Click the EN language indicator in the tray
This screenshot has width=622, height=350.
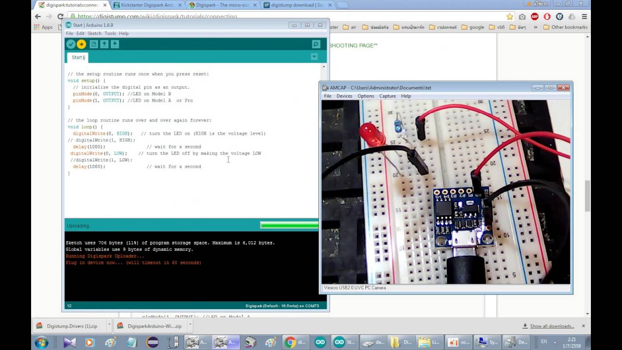pyautogui.click(x=544, y=342)
